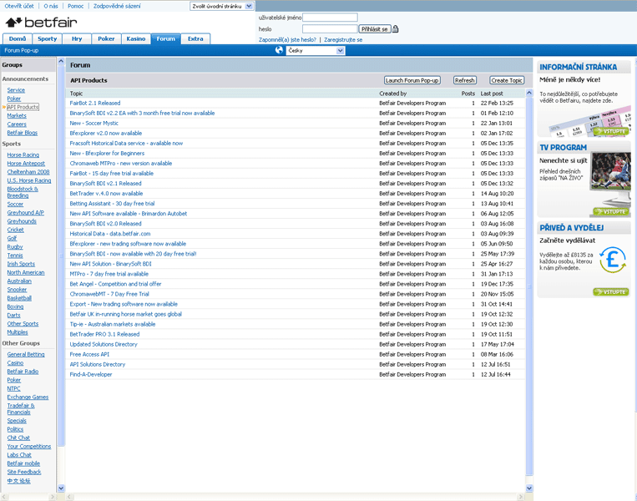Open the Česky language dropdown
This screenshot has height=501, width=637.
click(315, 51)
